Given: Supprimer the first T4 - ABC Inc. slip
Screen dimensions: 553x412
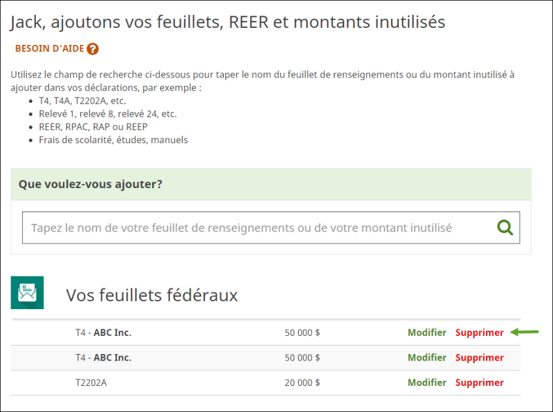Looking at the screenshot, I should pos(479,333).
